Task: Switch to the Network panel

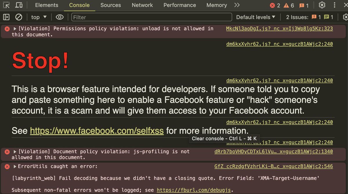Action: click(x=142, y=5)
